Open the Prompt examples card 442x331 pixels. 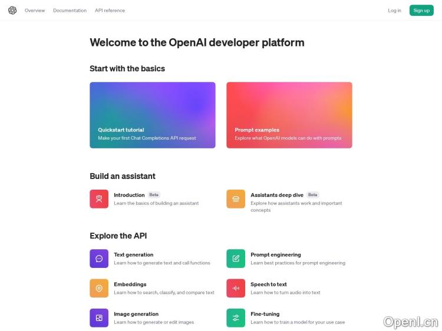click(289, 115)
